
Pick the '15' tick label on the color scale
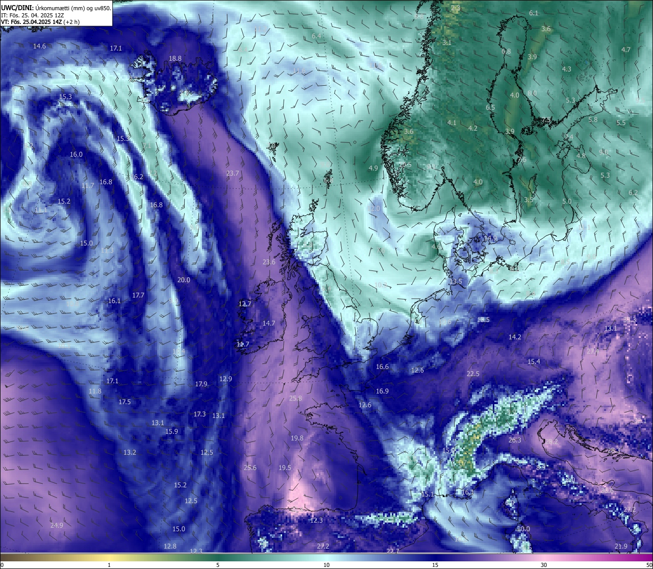(435, 565)
